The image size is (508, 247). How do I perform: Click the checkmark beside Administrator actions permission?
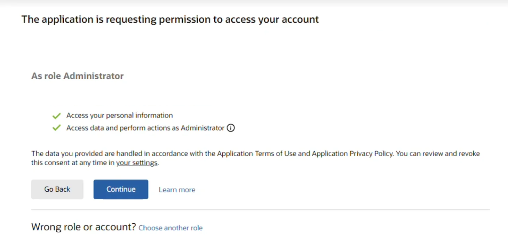click(56, 128)
